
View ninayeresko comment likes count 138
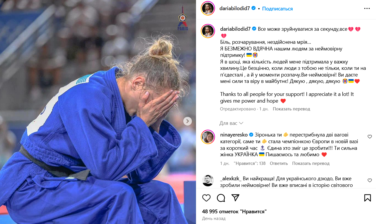pos(250,163)
